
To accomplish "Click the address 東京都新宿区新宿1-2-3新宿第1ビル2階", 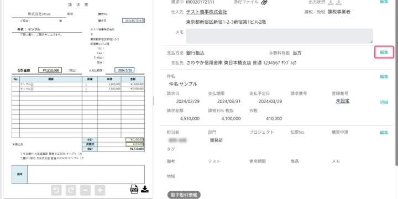I will (226, 22).
